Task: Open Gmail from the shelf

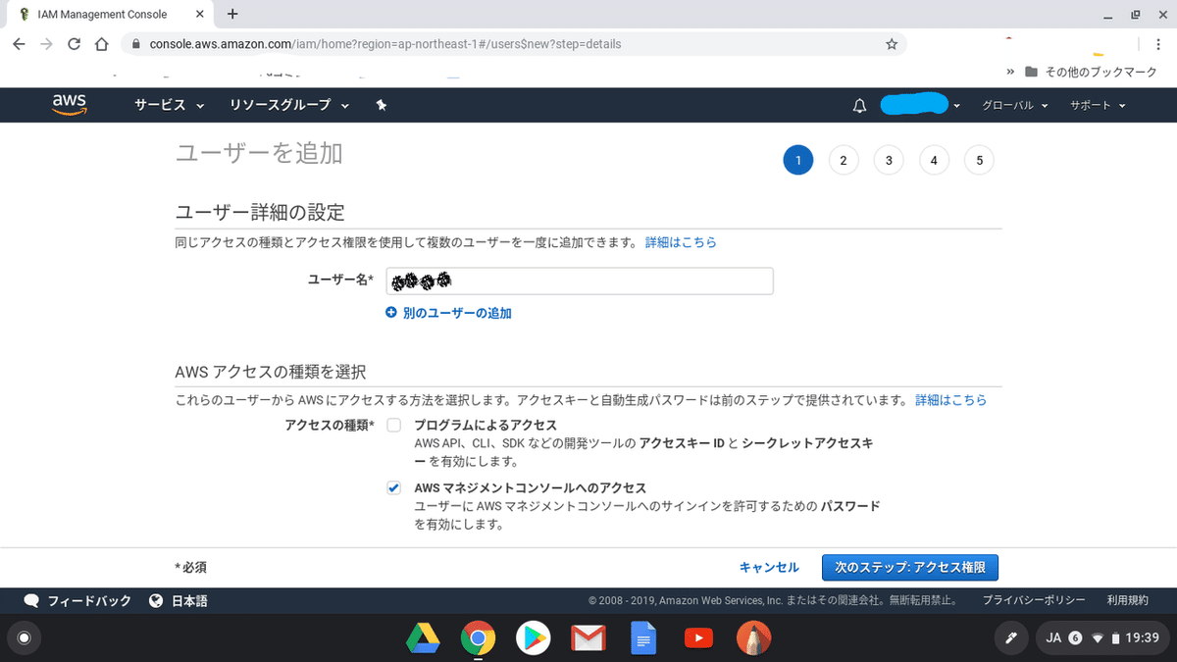Action: tap(588, 638)
